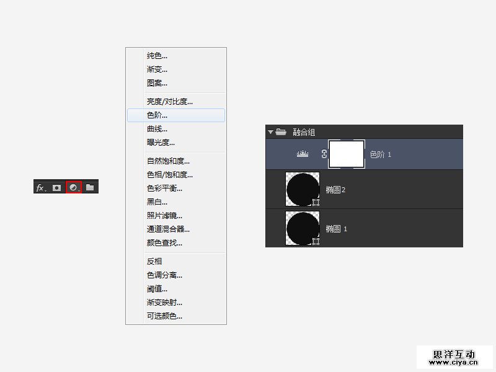
Task: Click the red-highlighted adjustment layer icon
Action: click(74, 187)
